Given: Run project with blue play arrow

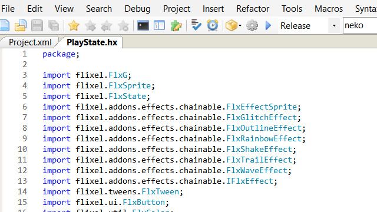Looking at the screenshot, I should point(268,25).
